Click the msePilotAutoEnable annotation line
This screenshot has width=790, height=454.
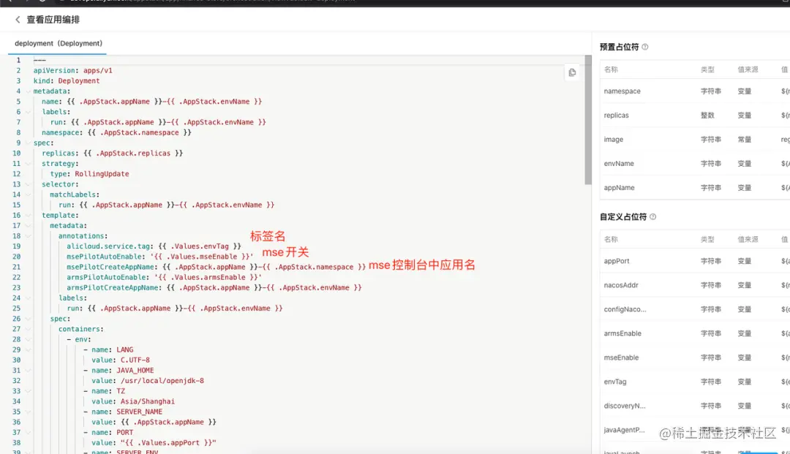(160, 257)
